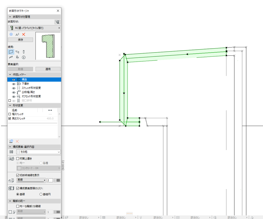Click the layer icon in bottom status bar
Viewport: 263px width, 219px height.
67,217
